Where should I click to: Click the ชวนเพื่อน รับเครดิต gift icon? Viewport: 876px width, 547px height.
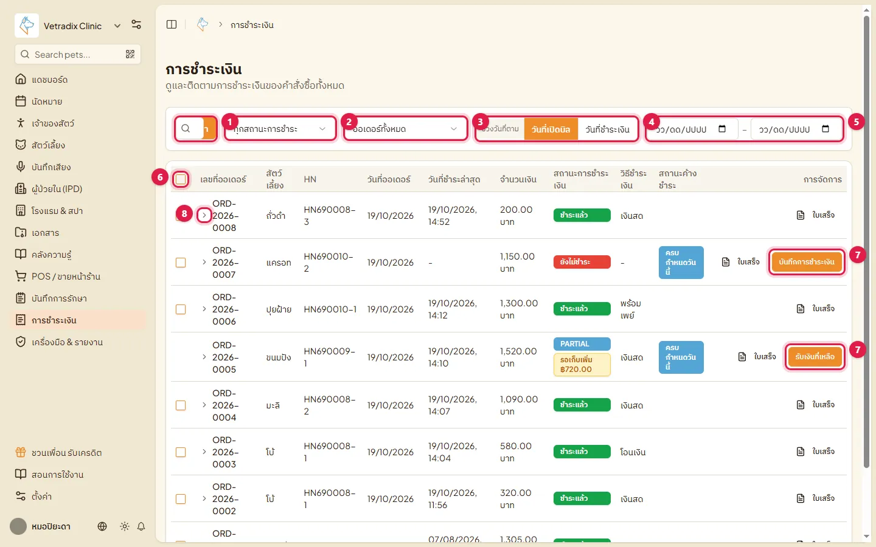click(x=21, y=453)
